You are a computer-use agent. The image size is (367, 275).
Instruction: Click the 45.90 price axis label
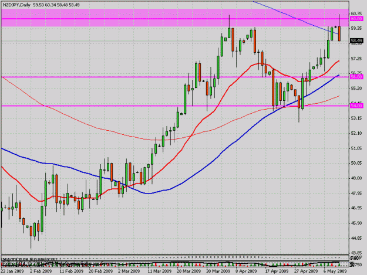[356, 223]
